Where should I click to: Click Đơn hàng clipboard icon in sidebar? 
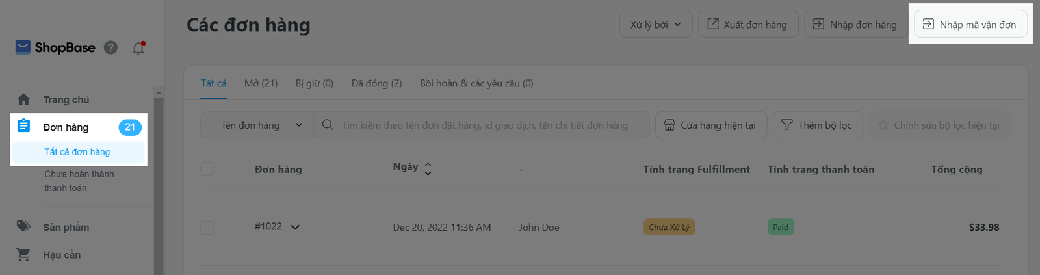coord(24,126)
